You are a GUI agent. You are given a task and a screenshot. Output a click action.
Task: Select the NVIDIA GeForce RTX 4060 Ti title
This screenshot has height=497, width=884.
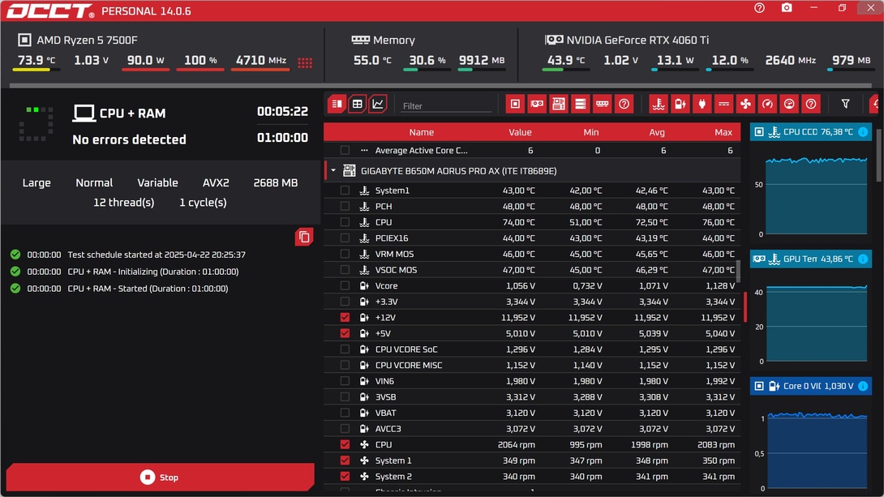637,40
